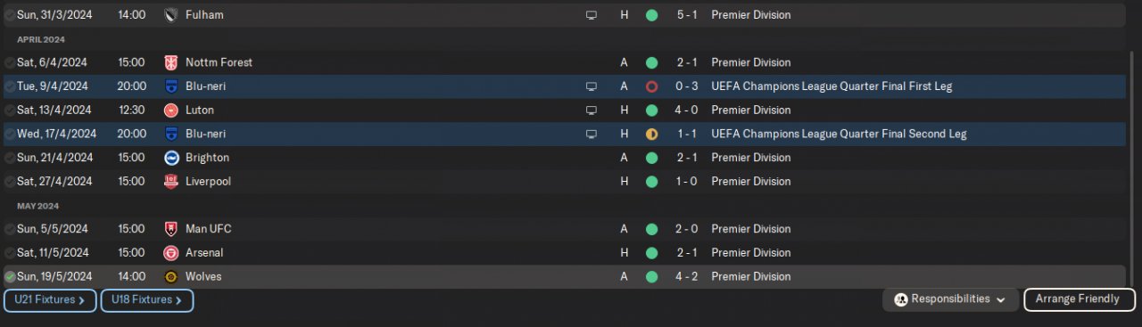Click the TV icon on Luton fixture

pyautogui.click(x=591, y=110)
